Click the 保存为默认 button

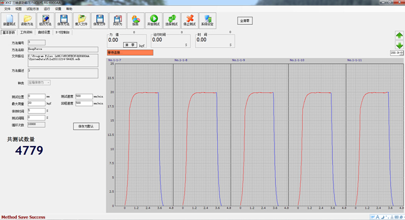(x=86, y=126)
